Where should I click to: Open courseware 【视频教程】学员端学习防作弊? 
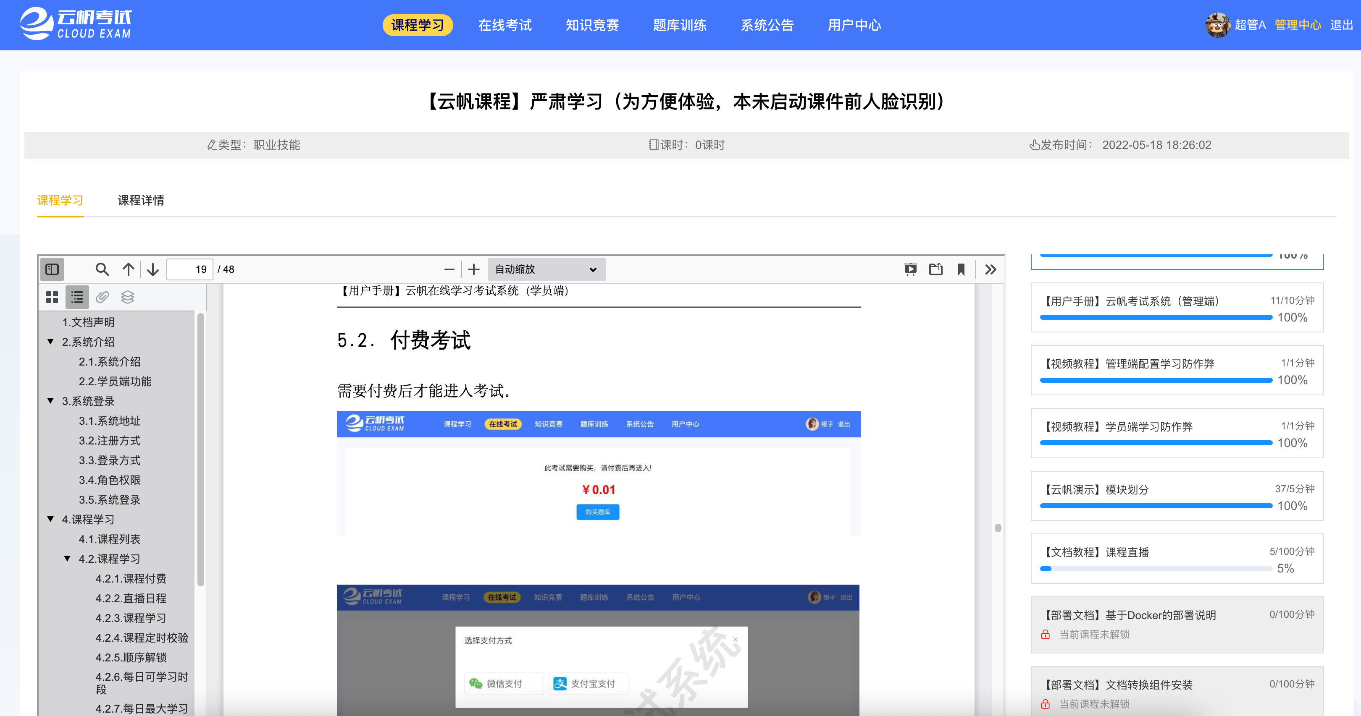(x=1177, y=434)
